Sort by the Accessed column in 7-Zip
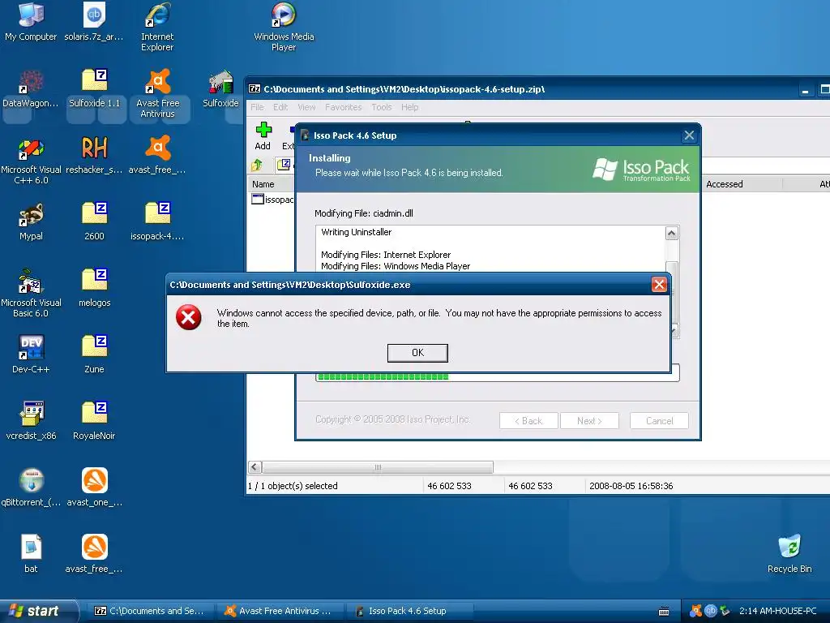The width and height of the screenshot is (830, 623). (x=742, y=184)
